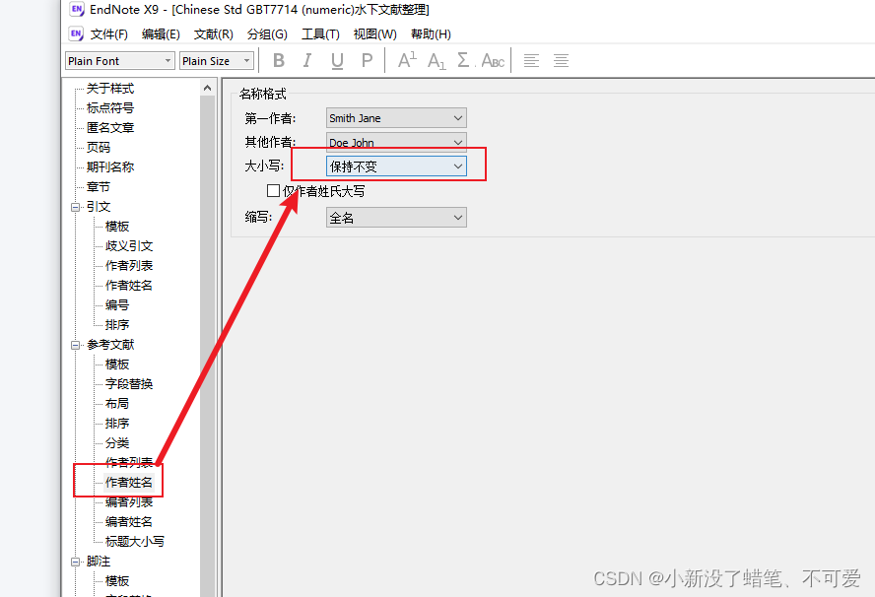Image resolution: width=875 pixels, height=597 pixels.
Task: Open the 视图(W) menu
Action: click(x=375, y=34)
